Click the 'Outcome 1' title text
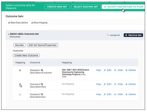Viewport: 147px width, 112px height. 35,70
